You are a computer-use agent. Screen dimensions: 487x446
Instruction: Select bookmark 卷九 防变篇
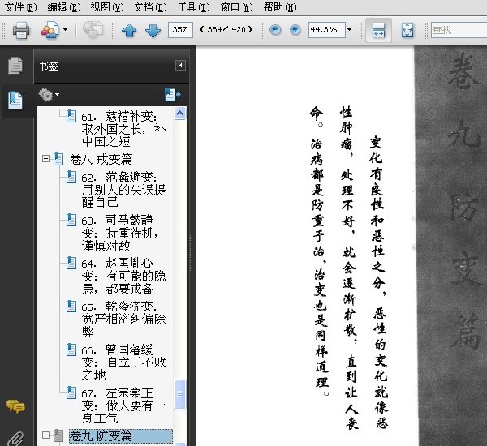pyautogui.click(x=121, y=435)
